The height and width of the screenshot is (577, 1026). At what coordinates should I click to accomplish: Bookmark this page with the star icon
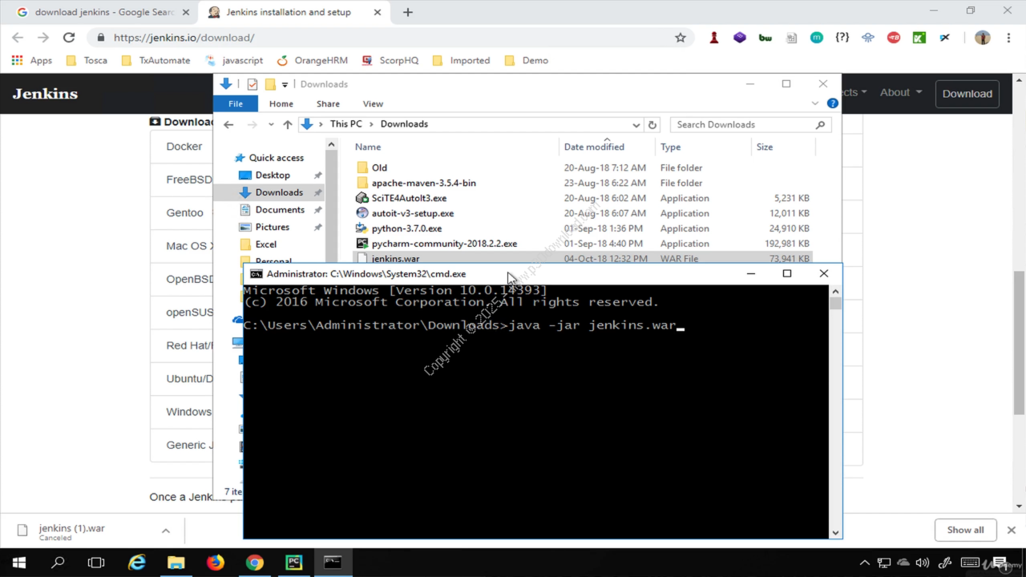(681, 38)
